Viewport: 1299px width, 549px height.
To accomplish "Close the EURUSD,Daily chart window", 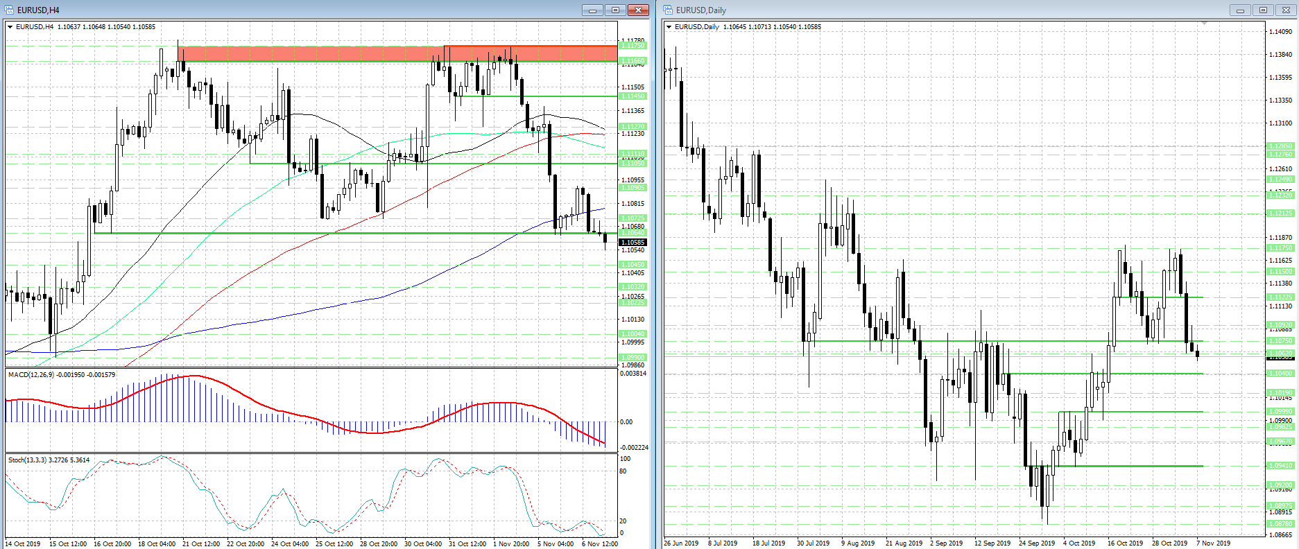I will [x=1285, y=10].
